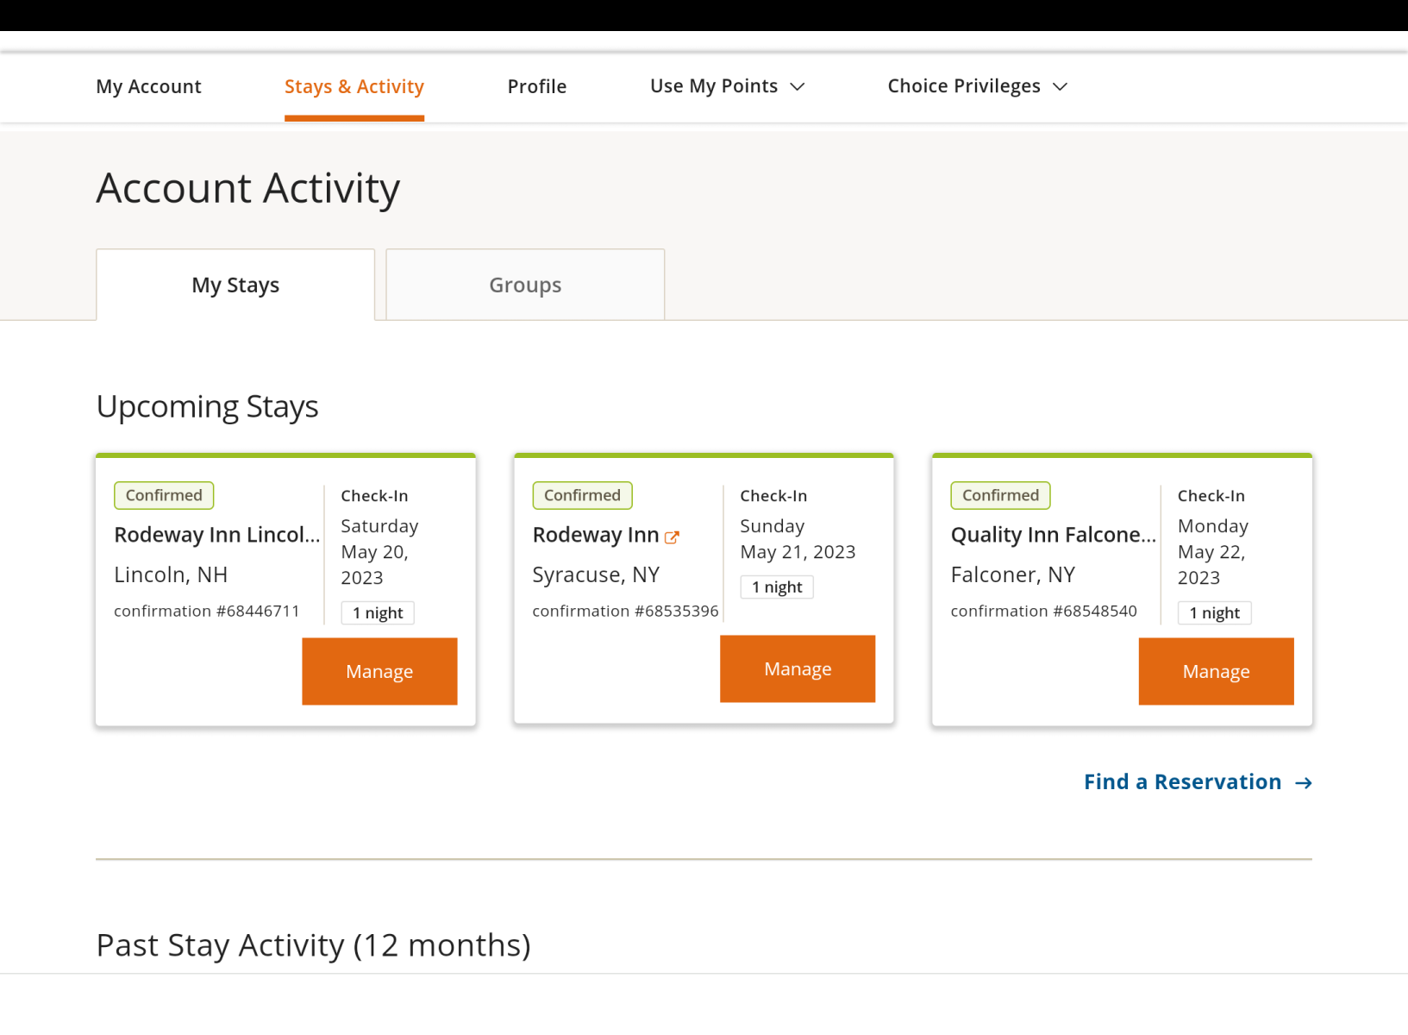This screenshot has height=1035, width=1408.
Task: Click confirmation number 68535396
Action: tap(625, 612)
